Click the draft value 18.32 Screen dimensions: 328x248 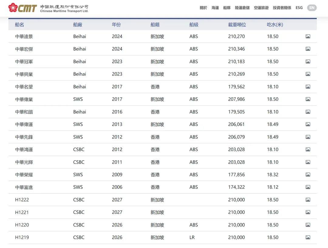(x=272, y=175)
